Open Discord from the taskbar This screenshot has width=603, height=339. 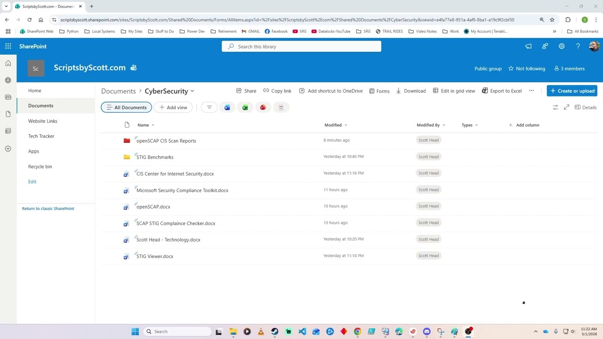coord(427,331)
